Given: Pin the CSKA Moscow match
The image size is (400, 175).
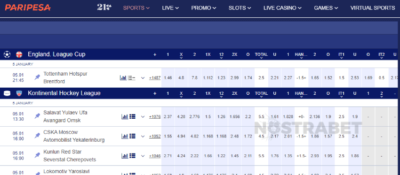Looking at the screenshot, I should click(37, 136).
